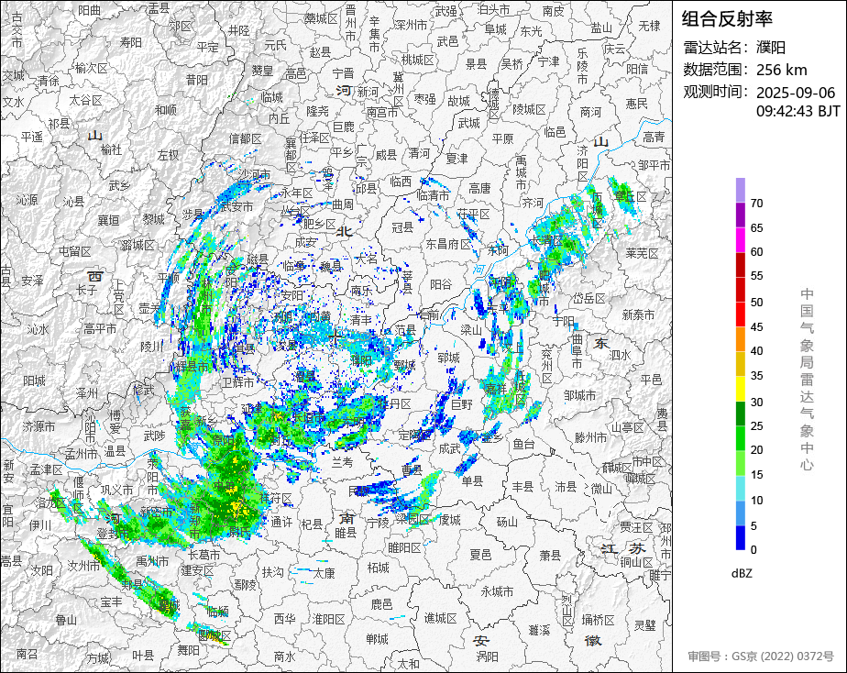Click the magenta 60–65 dBZ legend swatch
Screen dimensions: 847x673
[741, 240]
